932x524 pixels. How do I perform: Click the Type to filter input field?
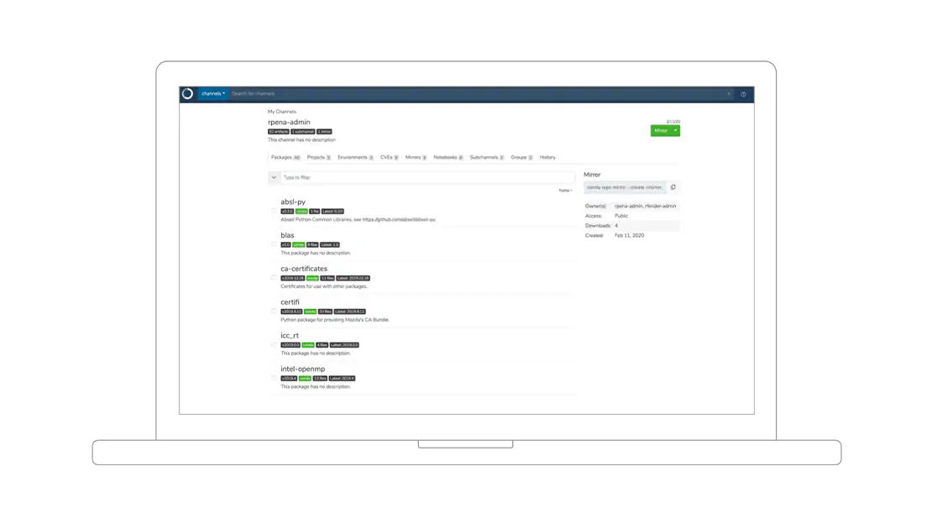[x=428, y=177]
